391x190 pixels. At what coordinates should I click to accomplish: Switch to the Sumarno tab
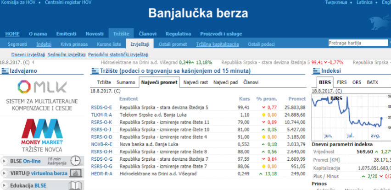(x=126, y=82)
